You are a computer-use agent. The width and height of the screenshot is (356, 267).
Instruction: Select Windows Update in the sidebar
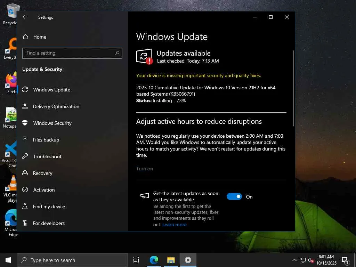(72, 90)
